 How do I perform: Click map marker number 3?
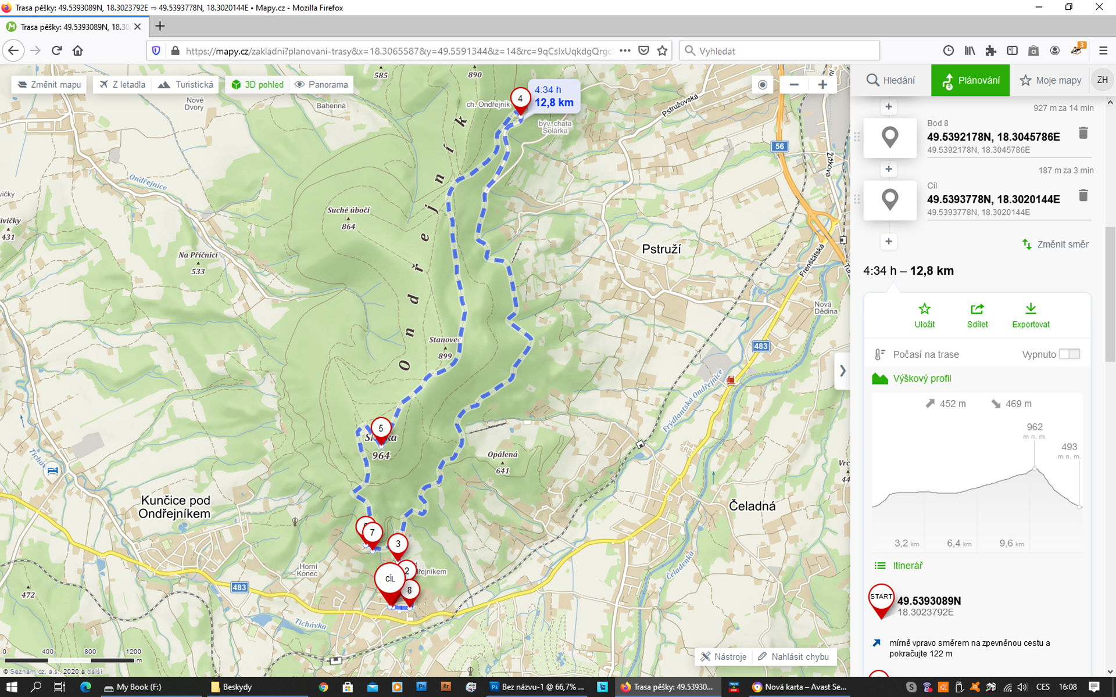[398, 544]
